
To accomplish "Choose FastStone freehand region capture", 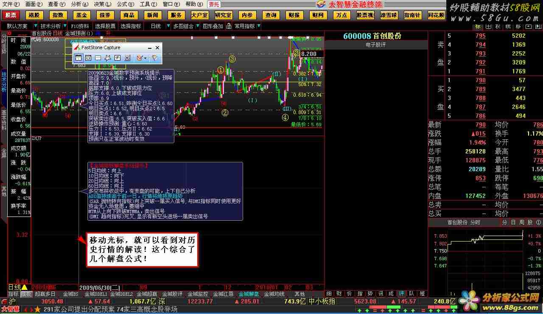I will (107, 58).
